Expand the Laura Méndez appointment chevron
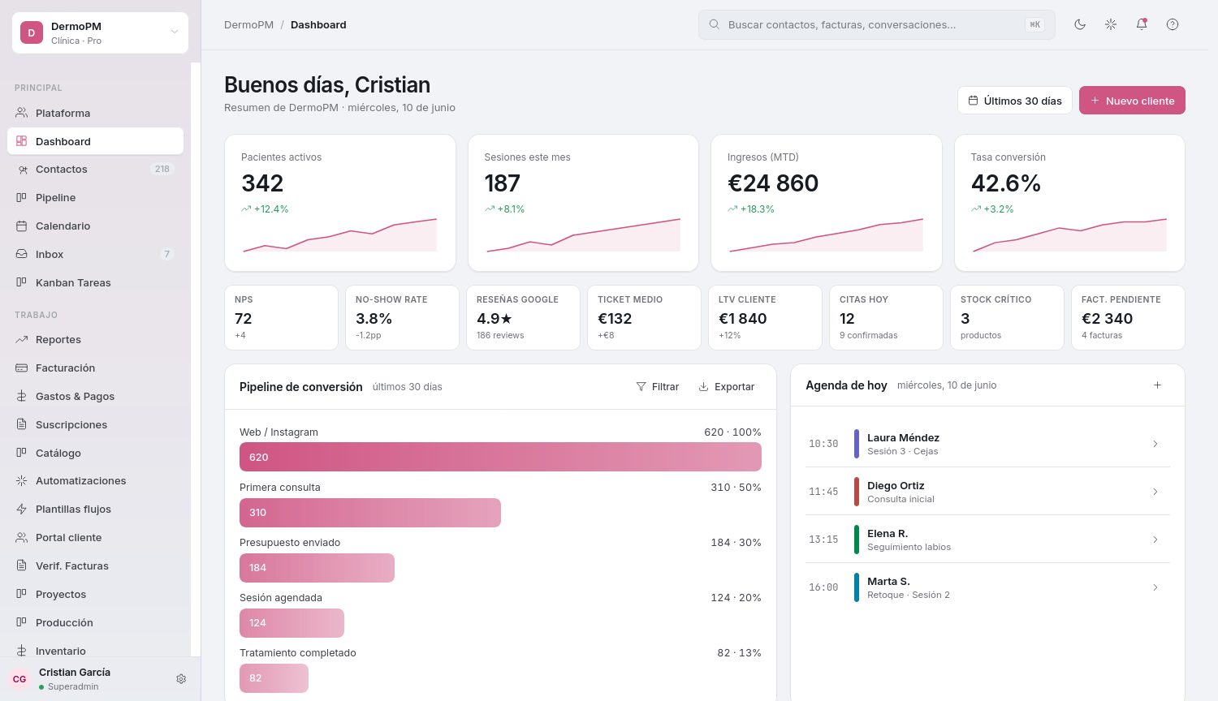 [1155, 444]
